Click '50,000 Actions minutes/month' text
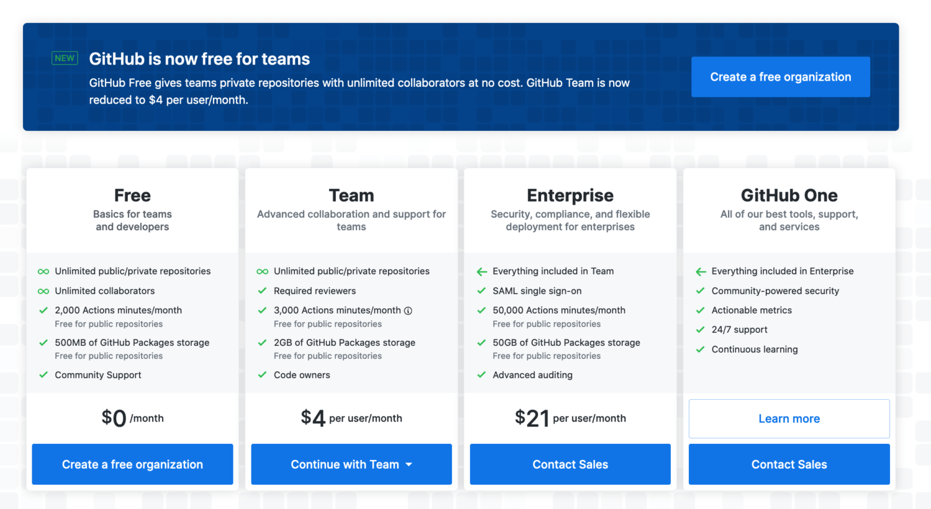Screen dimensions: 931x509 [x=559, y=310]
